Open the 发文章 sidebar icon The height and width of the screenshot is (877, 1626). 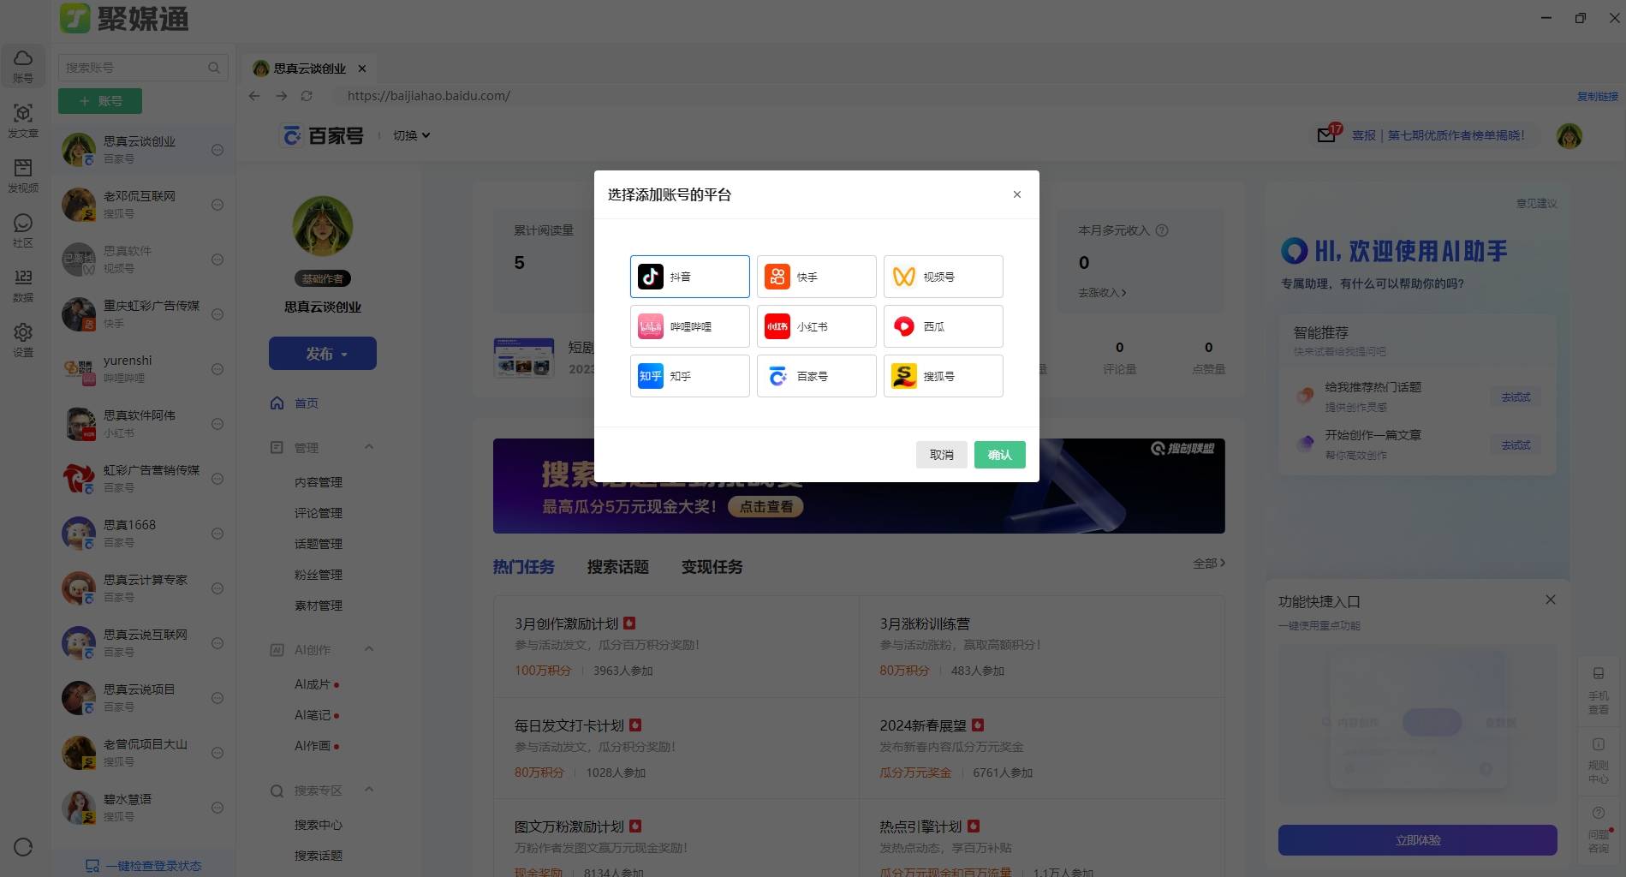click(x=23, y=120)
